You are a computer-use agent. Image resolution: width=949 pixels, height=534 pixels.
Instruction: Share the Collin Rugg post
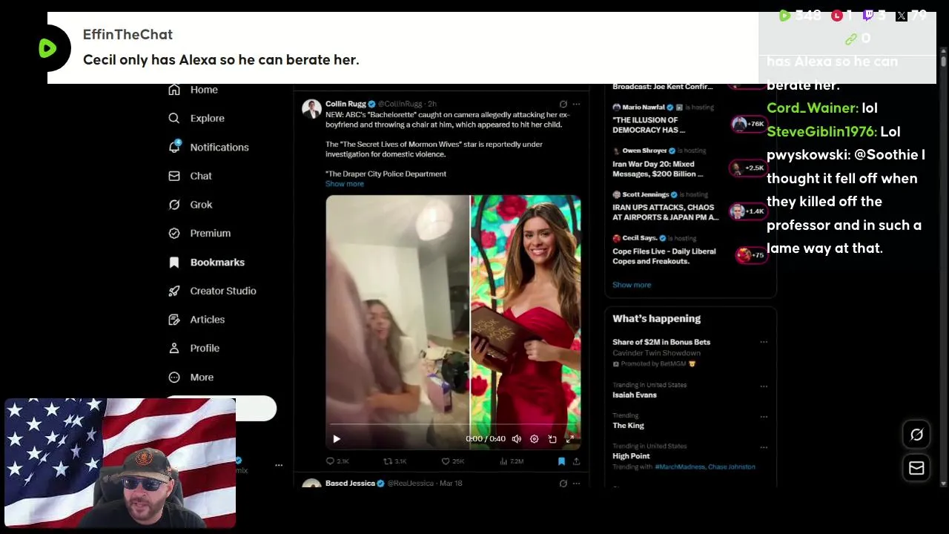point(576,461)
